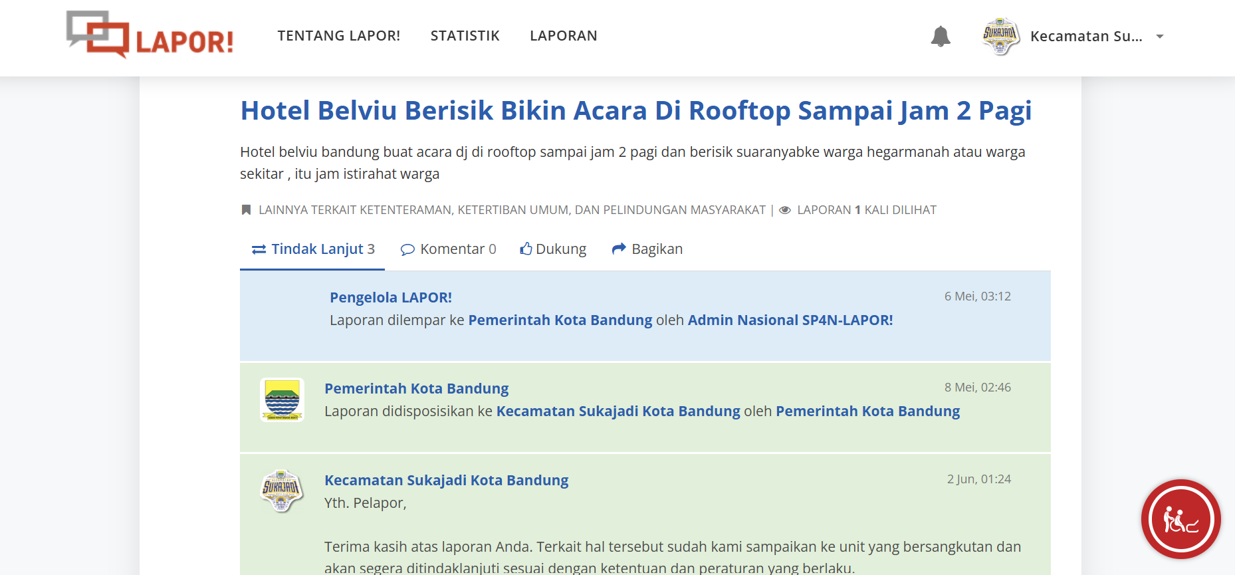
Task: Open the Admin Nasional SP4N-LAPOR! link
Action: click(x=790, y=320)
